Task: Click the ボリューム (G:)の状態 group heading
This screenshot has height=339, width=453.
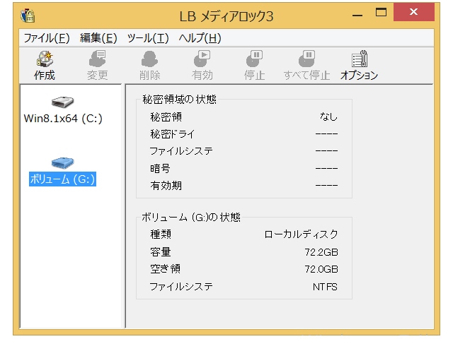Action: (191, 217)
